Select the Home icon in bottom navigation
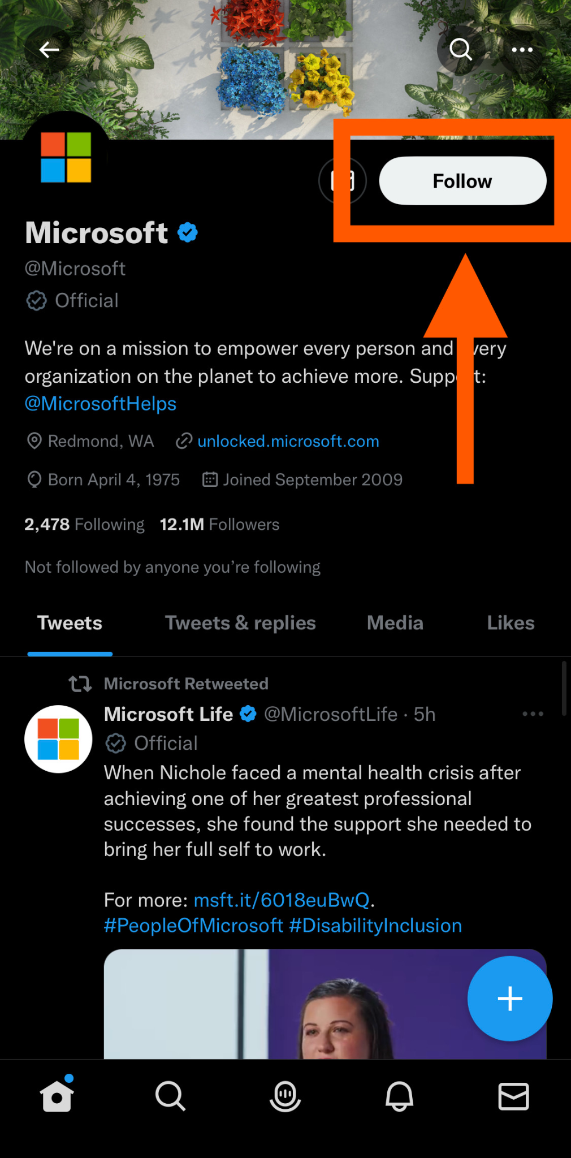This screenshot has height=1158, width=571. point(57,1096)
